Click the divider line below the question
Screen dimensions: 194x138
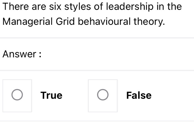coord(97,38)
